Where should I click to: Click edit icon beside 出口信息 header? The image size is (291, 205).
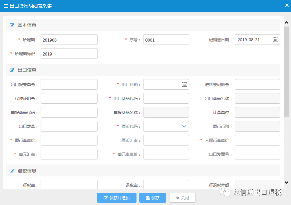[x=12, y=70]
